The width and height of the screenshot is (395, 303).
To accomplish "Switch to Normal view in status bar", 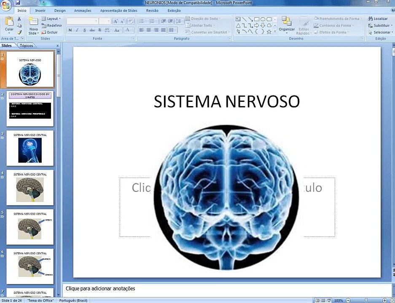I will pos(317,300).
